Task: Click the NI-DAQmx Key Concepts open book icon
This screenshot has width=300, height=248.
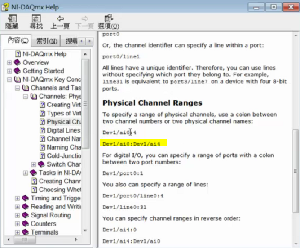Action: point(18,79)
